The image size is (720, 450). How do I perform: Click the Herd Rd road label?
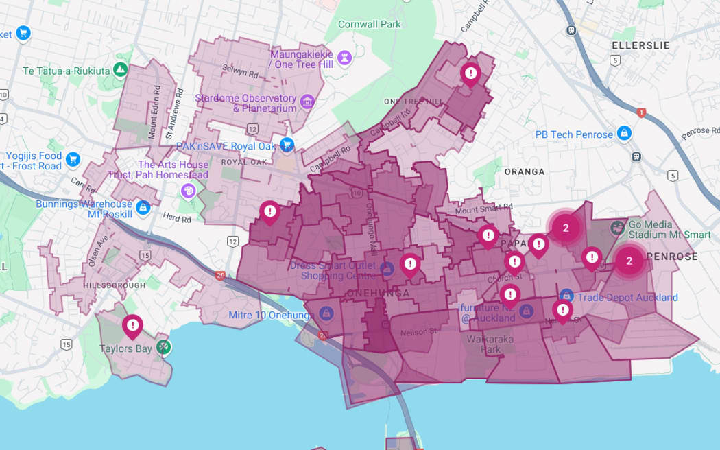(177, 217)
